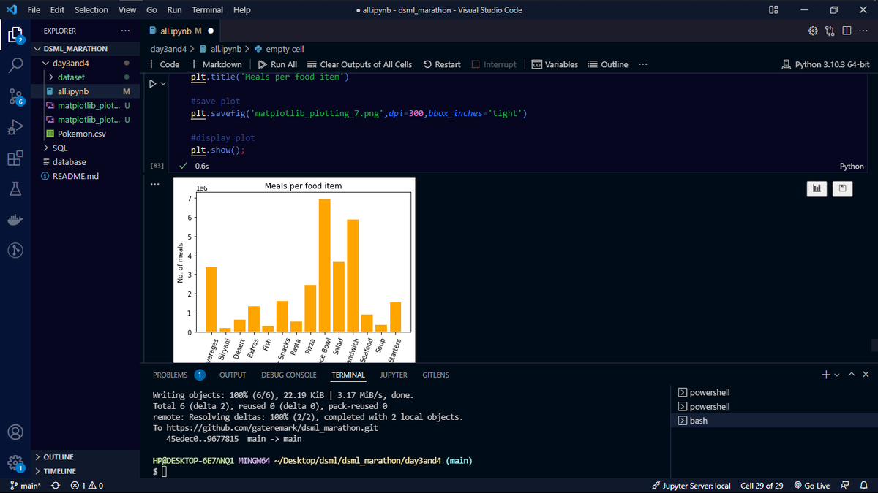
Task: Open plot viewer icon for chart output
Action: coord(817,189)
